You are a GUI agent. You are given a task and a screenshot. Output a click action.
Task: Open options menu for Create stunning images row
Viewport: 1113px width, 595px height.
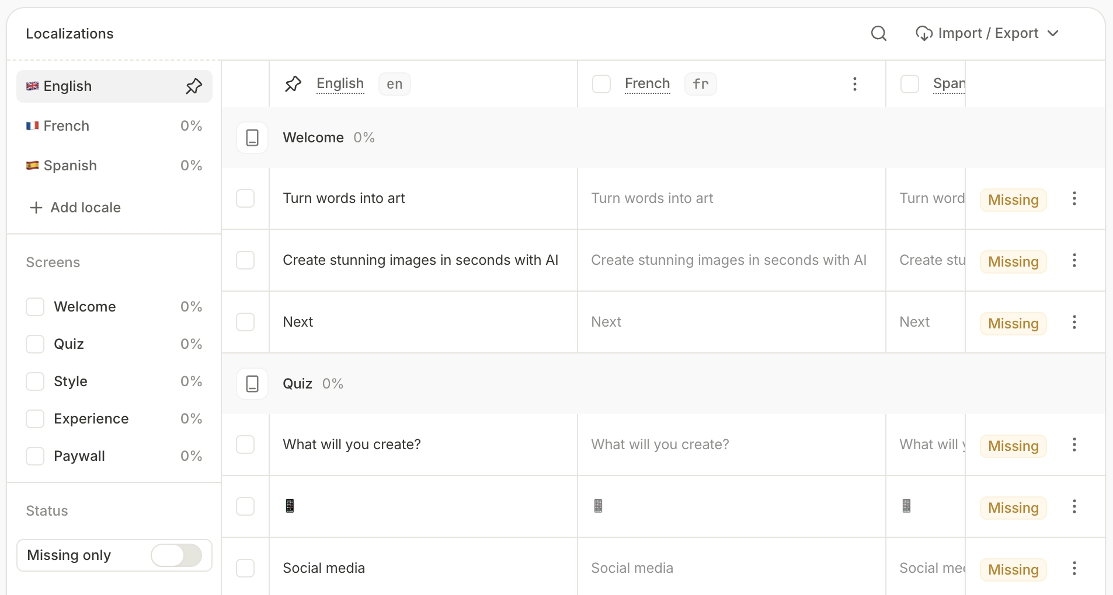(1074, 260)
